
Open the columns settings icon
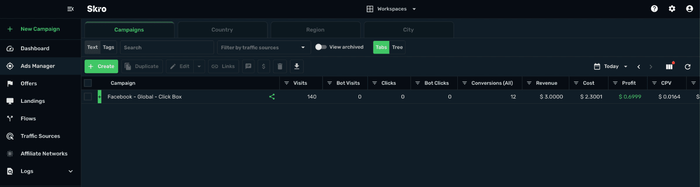(x=669, y=67)
